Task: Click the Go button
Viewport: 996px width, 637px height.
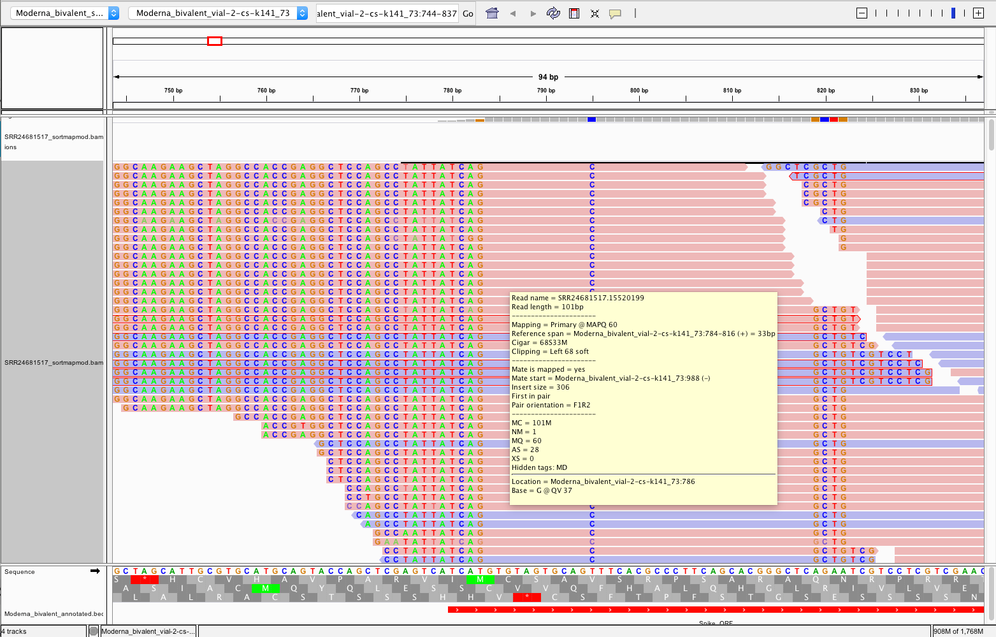Action: pyautogui.click(x=468, y=13)
